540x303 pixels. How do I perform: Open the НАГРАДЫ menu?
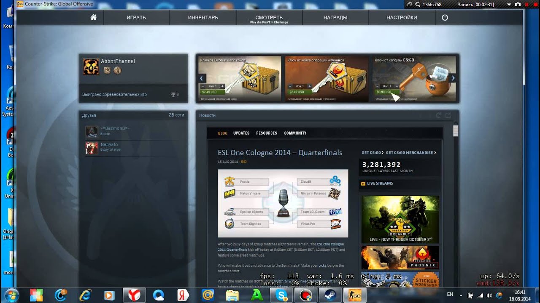coord(335,18)
